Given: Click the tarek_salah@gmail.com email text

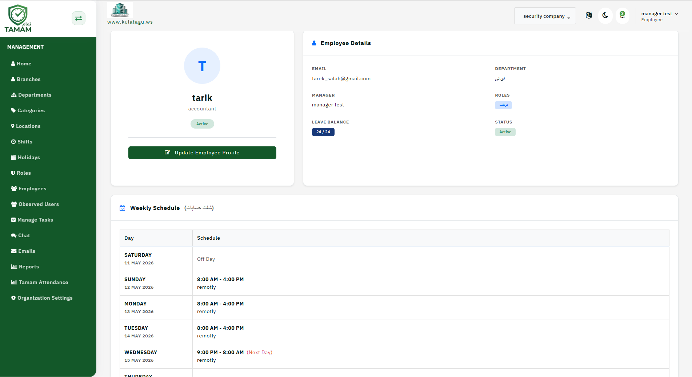Looking at the screenshot, I should pyautogui.click(x=341, y=78).
